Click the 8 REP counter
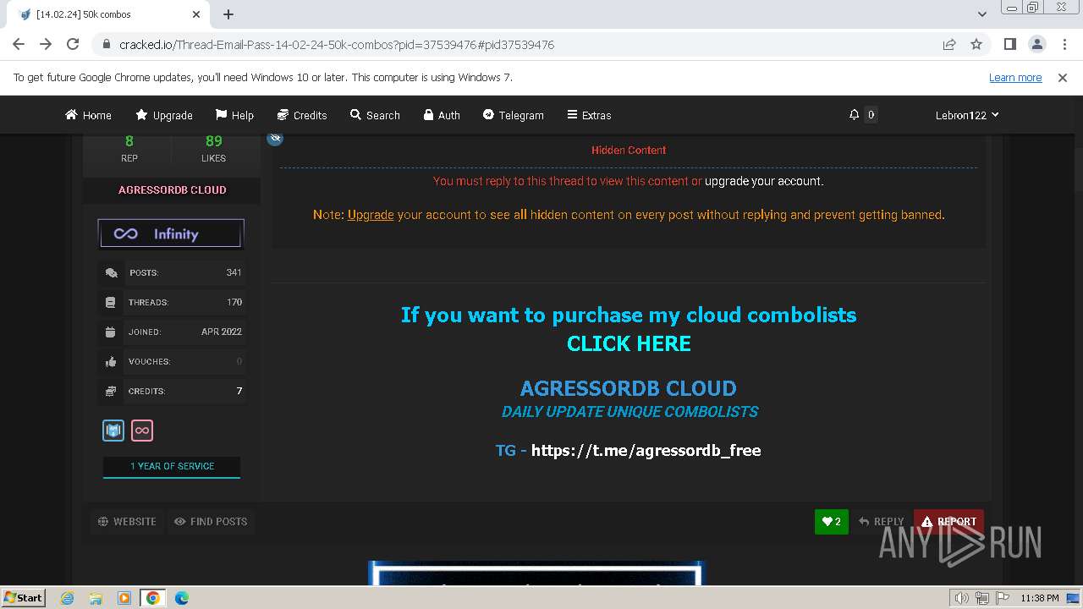Image resolution: width=1083 pixels, height=609 pixels. point(129,148)
